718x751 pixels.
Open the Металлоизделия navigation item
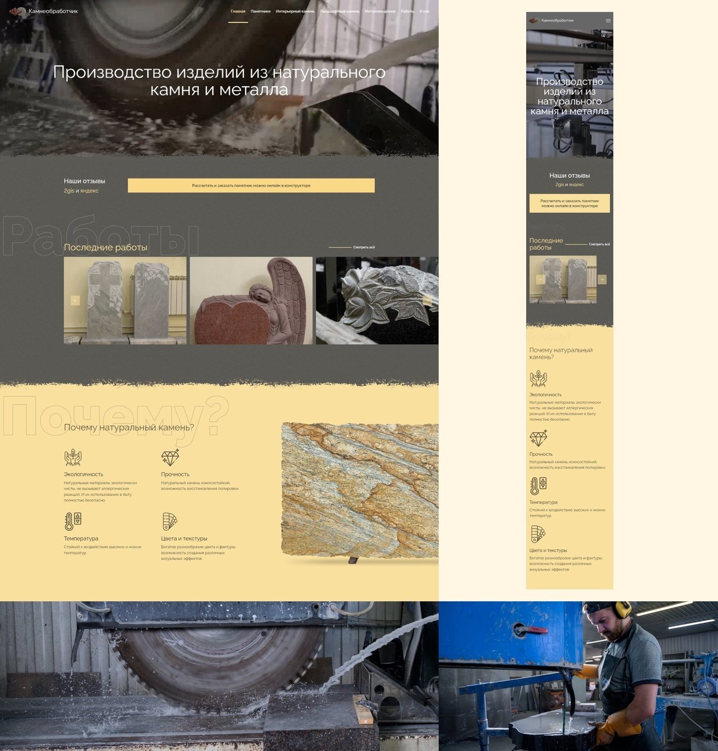tap(380, 11)
